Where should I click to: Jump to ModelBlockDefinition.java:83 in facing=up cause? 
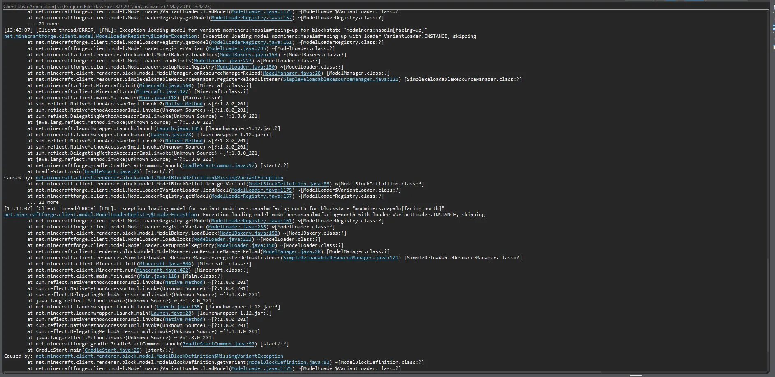coord(289,184)
